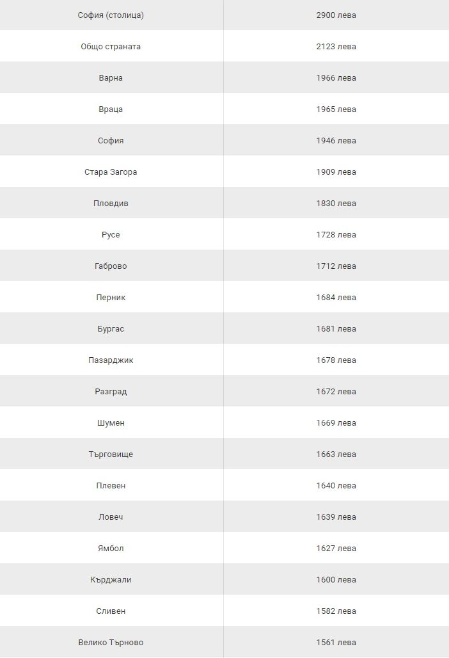The image size is (449, 658).
Task: Select the Разград row label
Action: [111, 392]
